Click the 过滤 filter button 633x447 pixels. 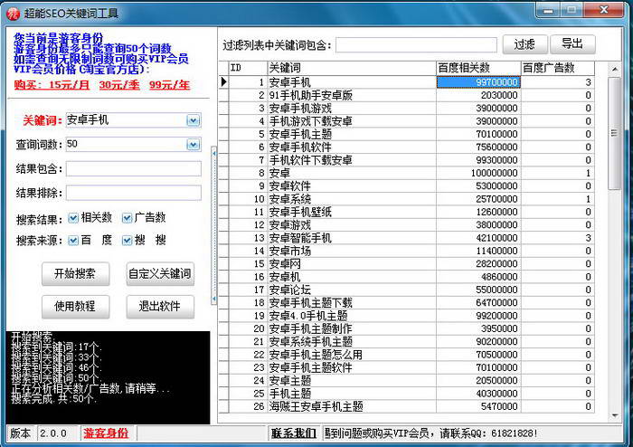click(524, 44)
